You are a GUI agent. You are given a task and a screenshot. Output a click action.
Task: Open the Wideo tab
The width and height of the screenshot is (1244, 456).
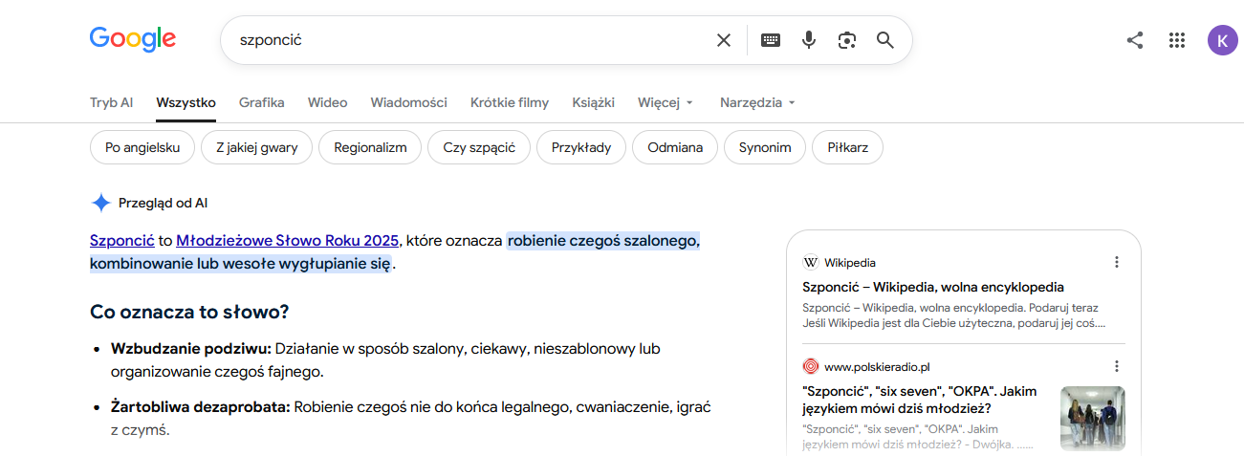pyautogui.click(x=328, y=102)
